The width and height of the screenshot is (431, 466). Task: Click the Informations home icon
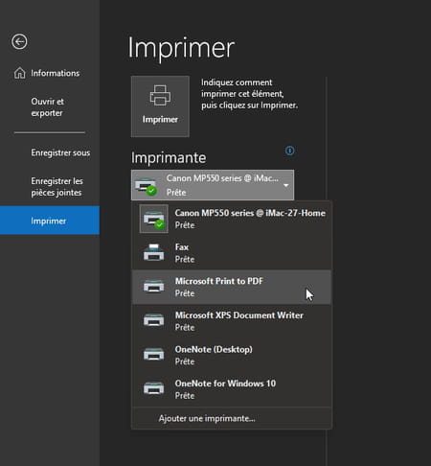tap(20, 73)
